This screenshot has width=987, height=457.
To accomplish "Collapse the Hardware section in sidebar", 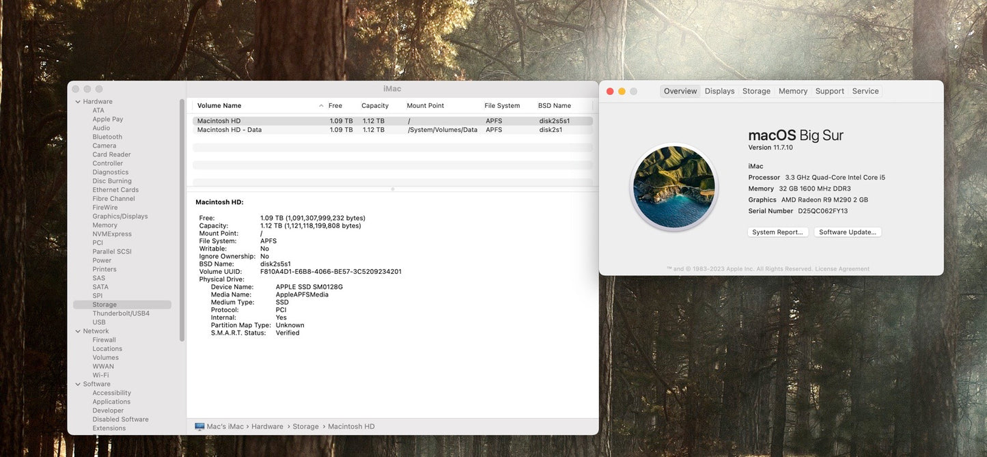I will coord(78,102).
